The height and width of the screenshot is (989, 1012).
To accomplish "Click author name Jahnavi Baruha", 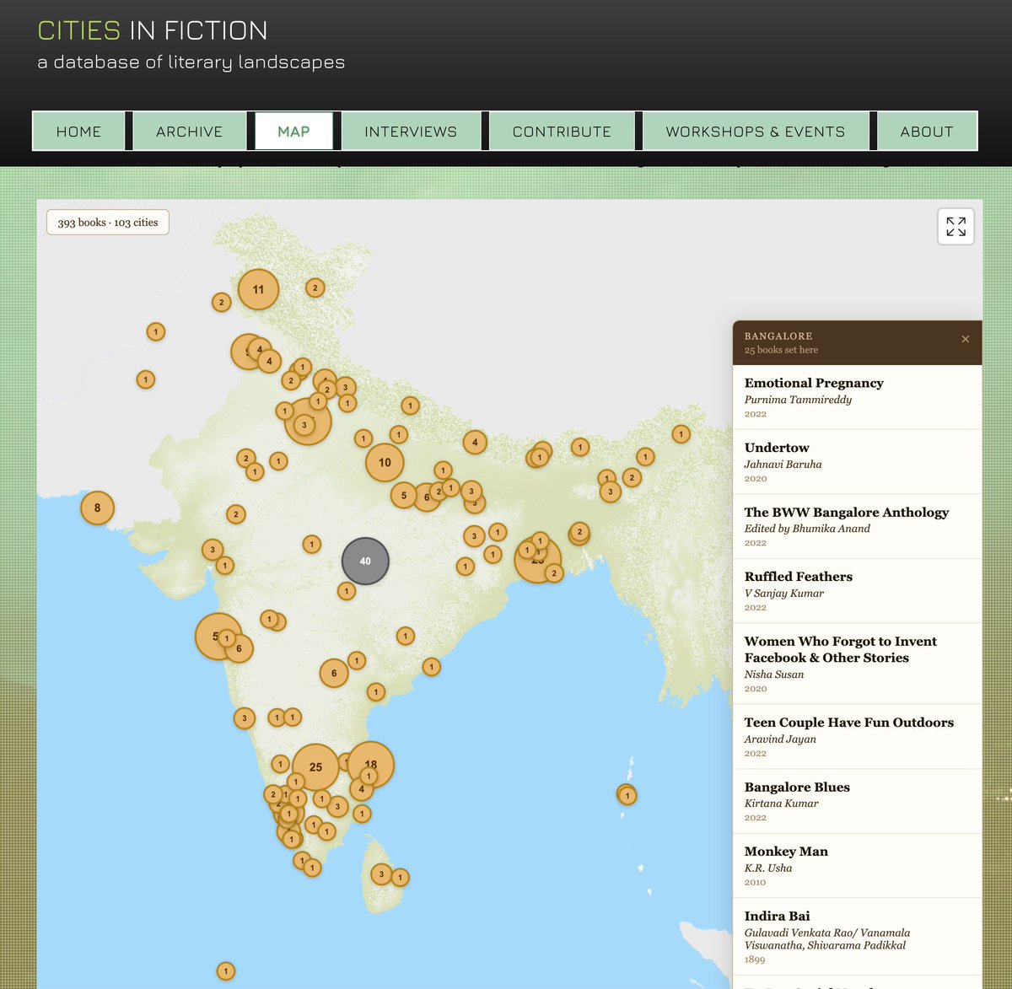I will 783,464.
